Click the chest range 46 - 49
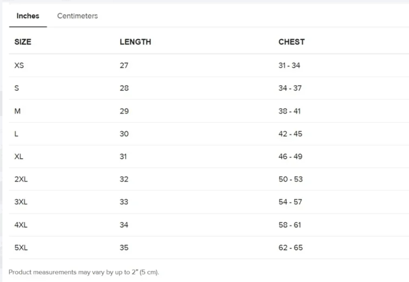Screen dimensions: 409x282 pos(290,157)
